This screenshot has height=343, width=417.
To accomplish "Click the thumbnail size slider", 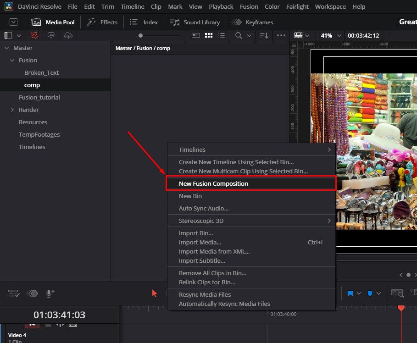I will (141, 35).
